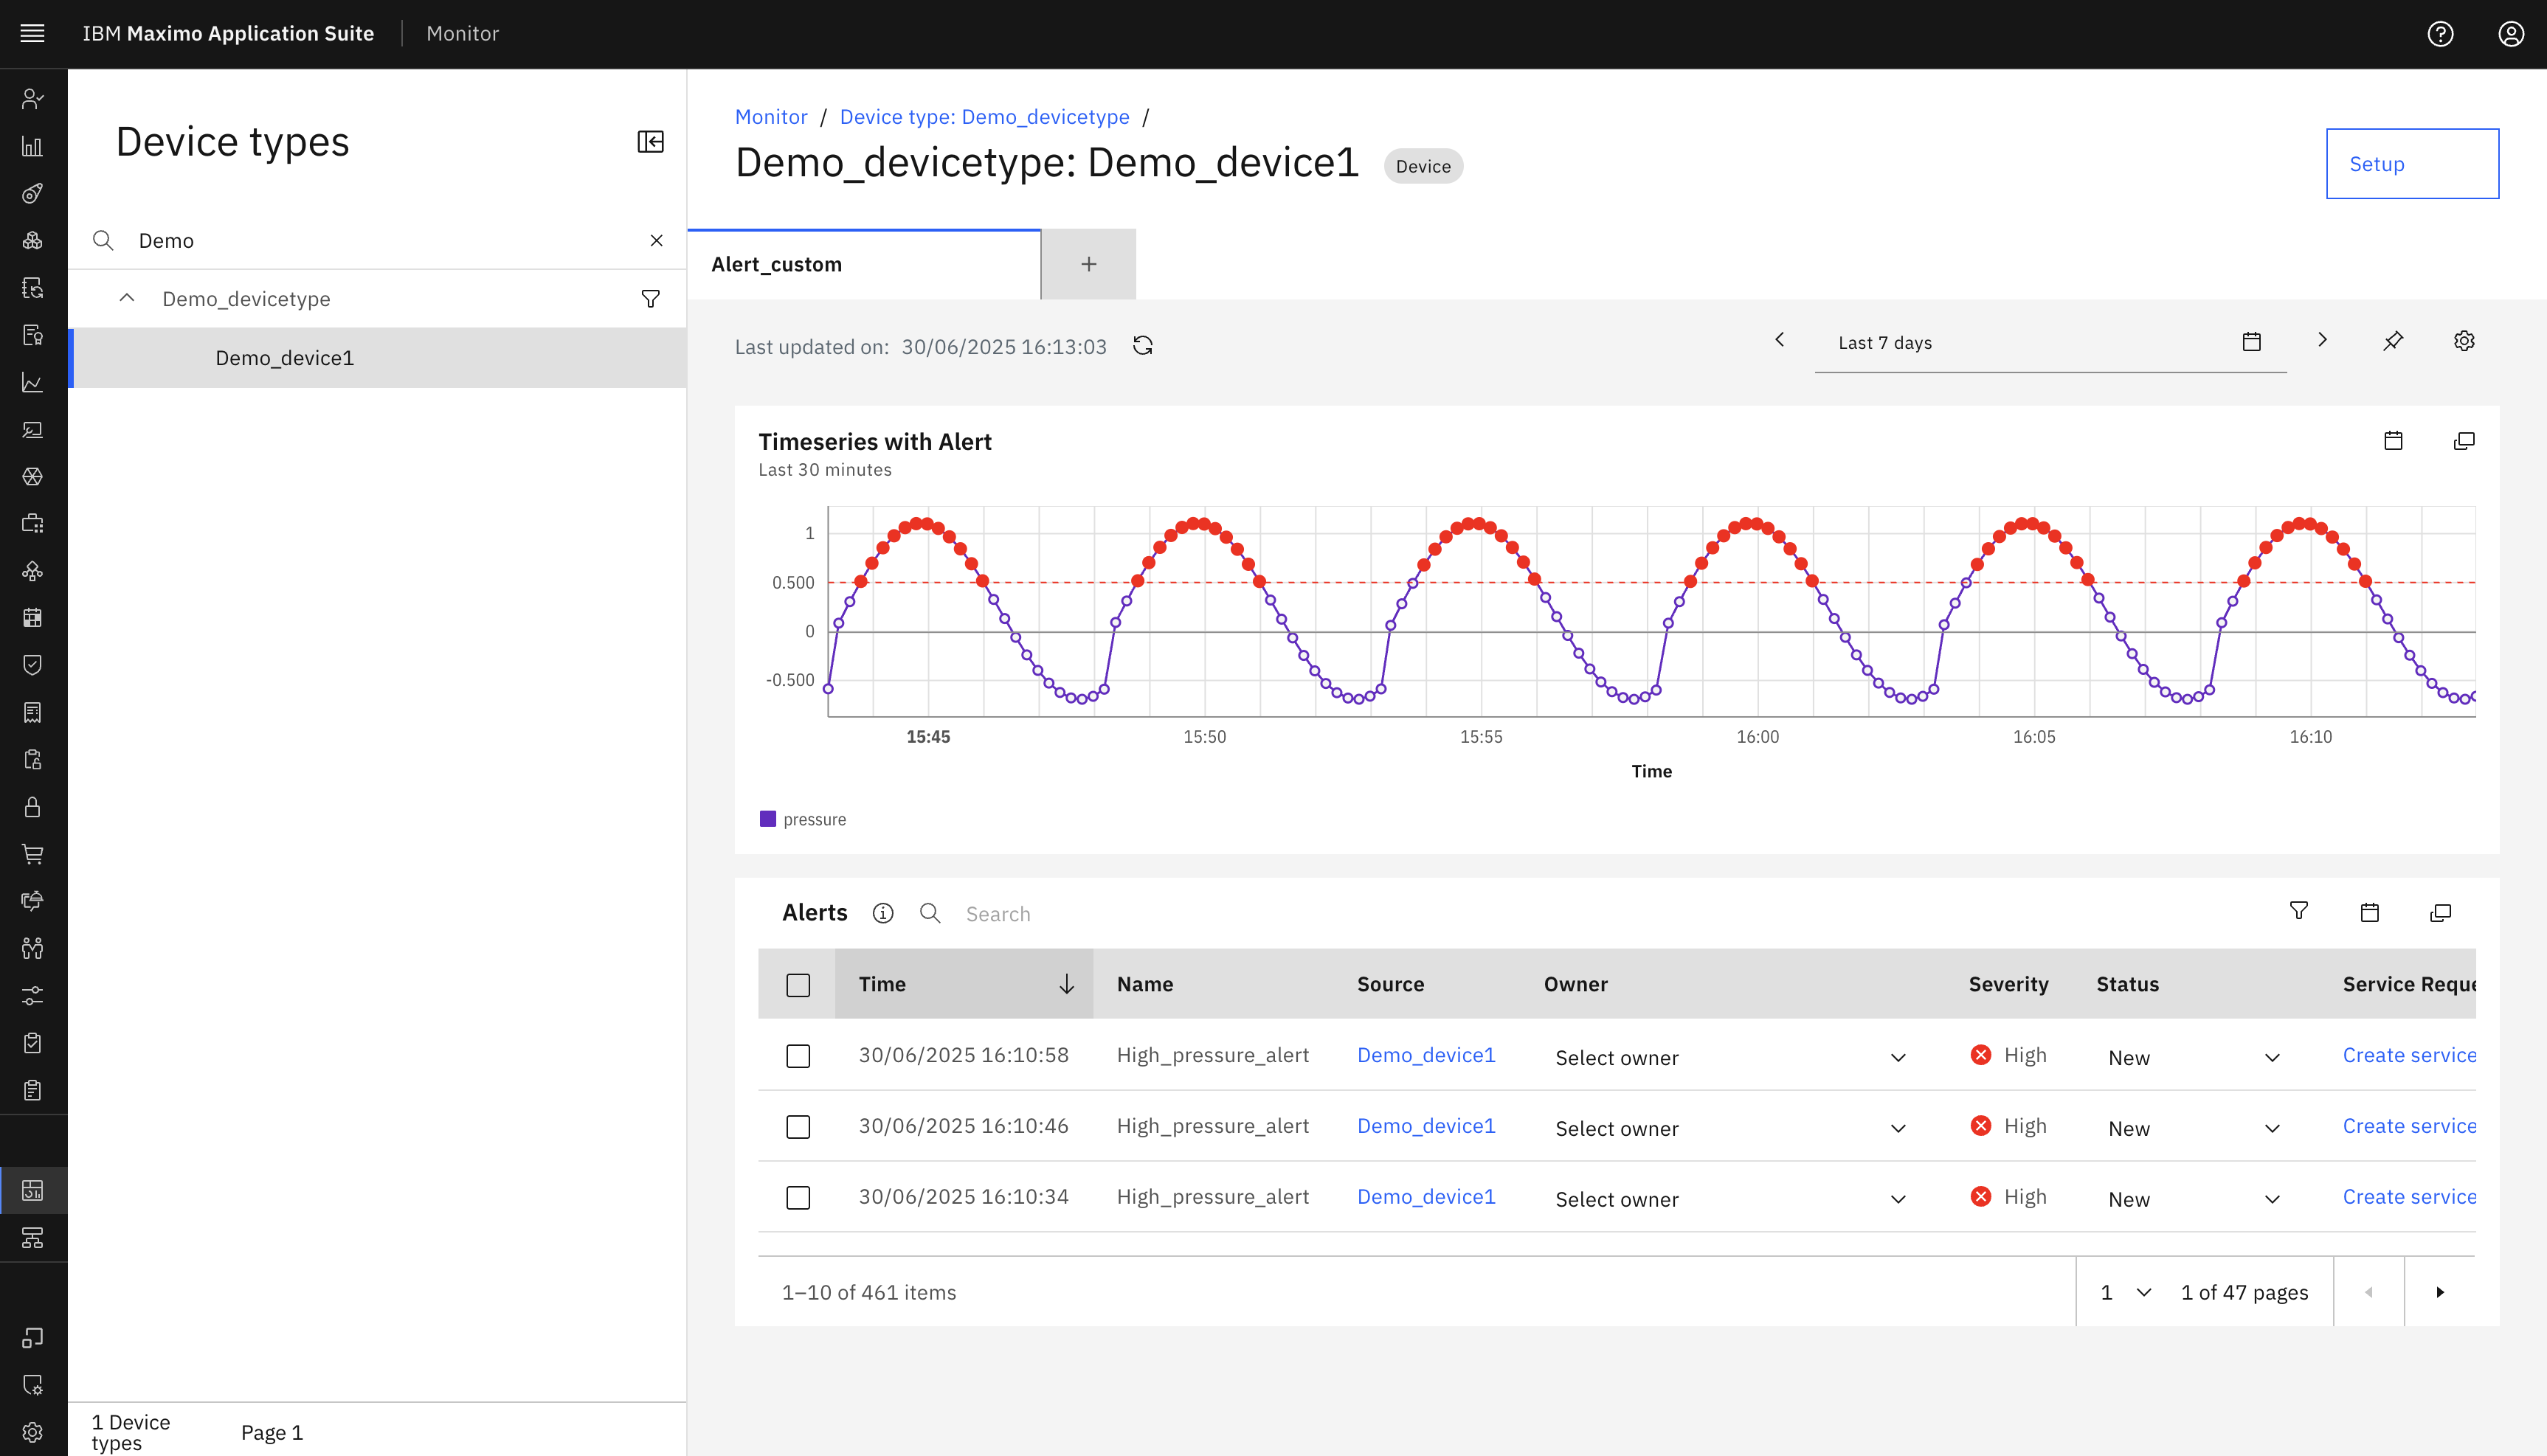
Task: Select Demo_device1 in device tree
Action: tap(378, 358)
